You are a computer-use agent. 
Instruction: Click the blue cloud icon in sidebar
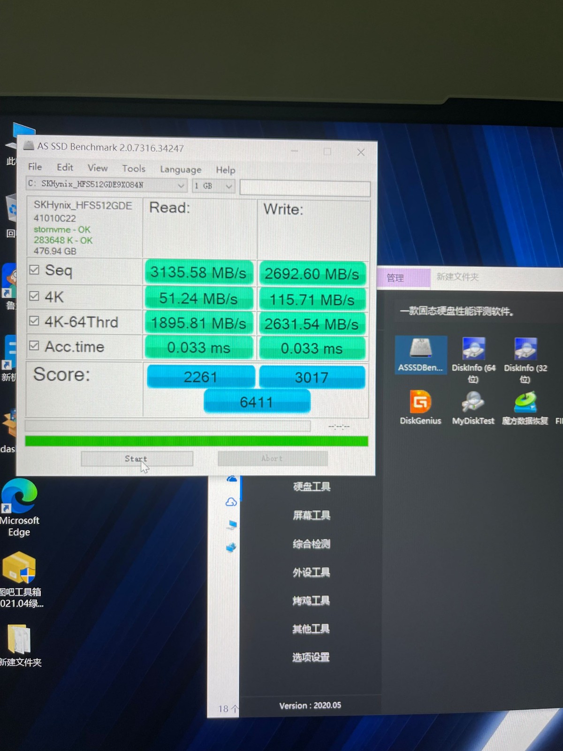(x=232, y=479)
